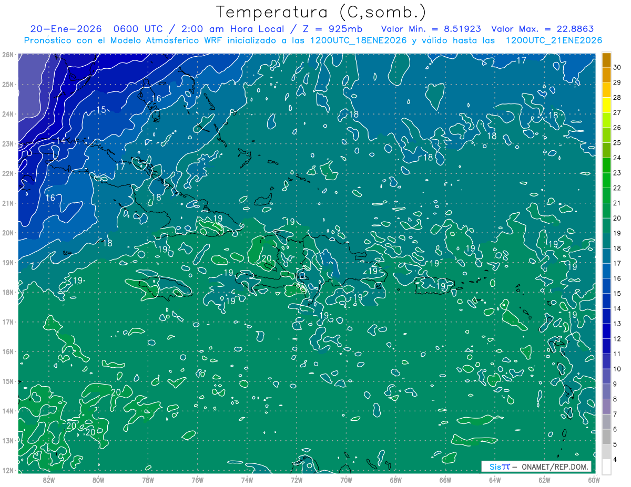Click the 60W longitude axis label

[x=593, y=479]
